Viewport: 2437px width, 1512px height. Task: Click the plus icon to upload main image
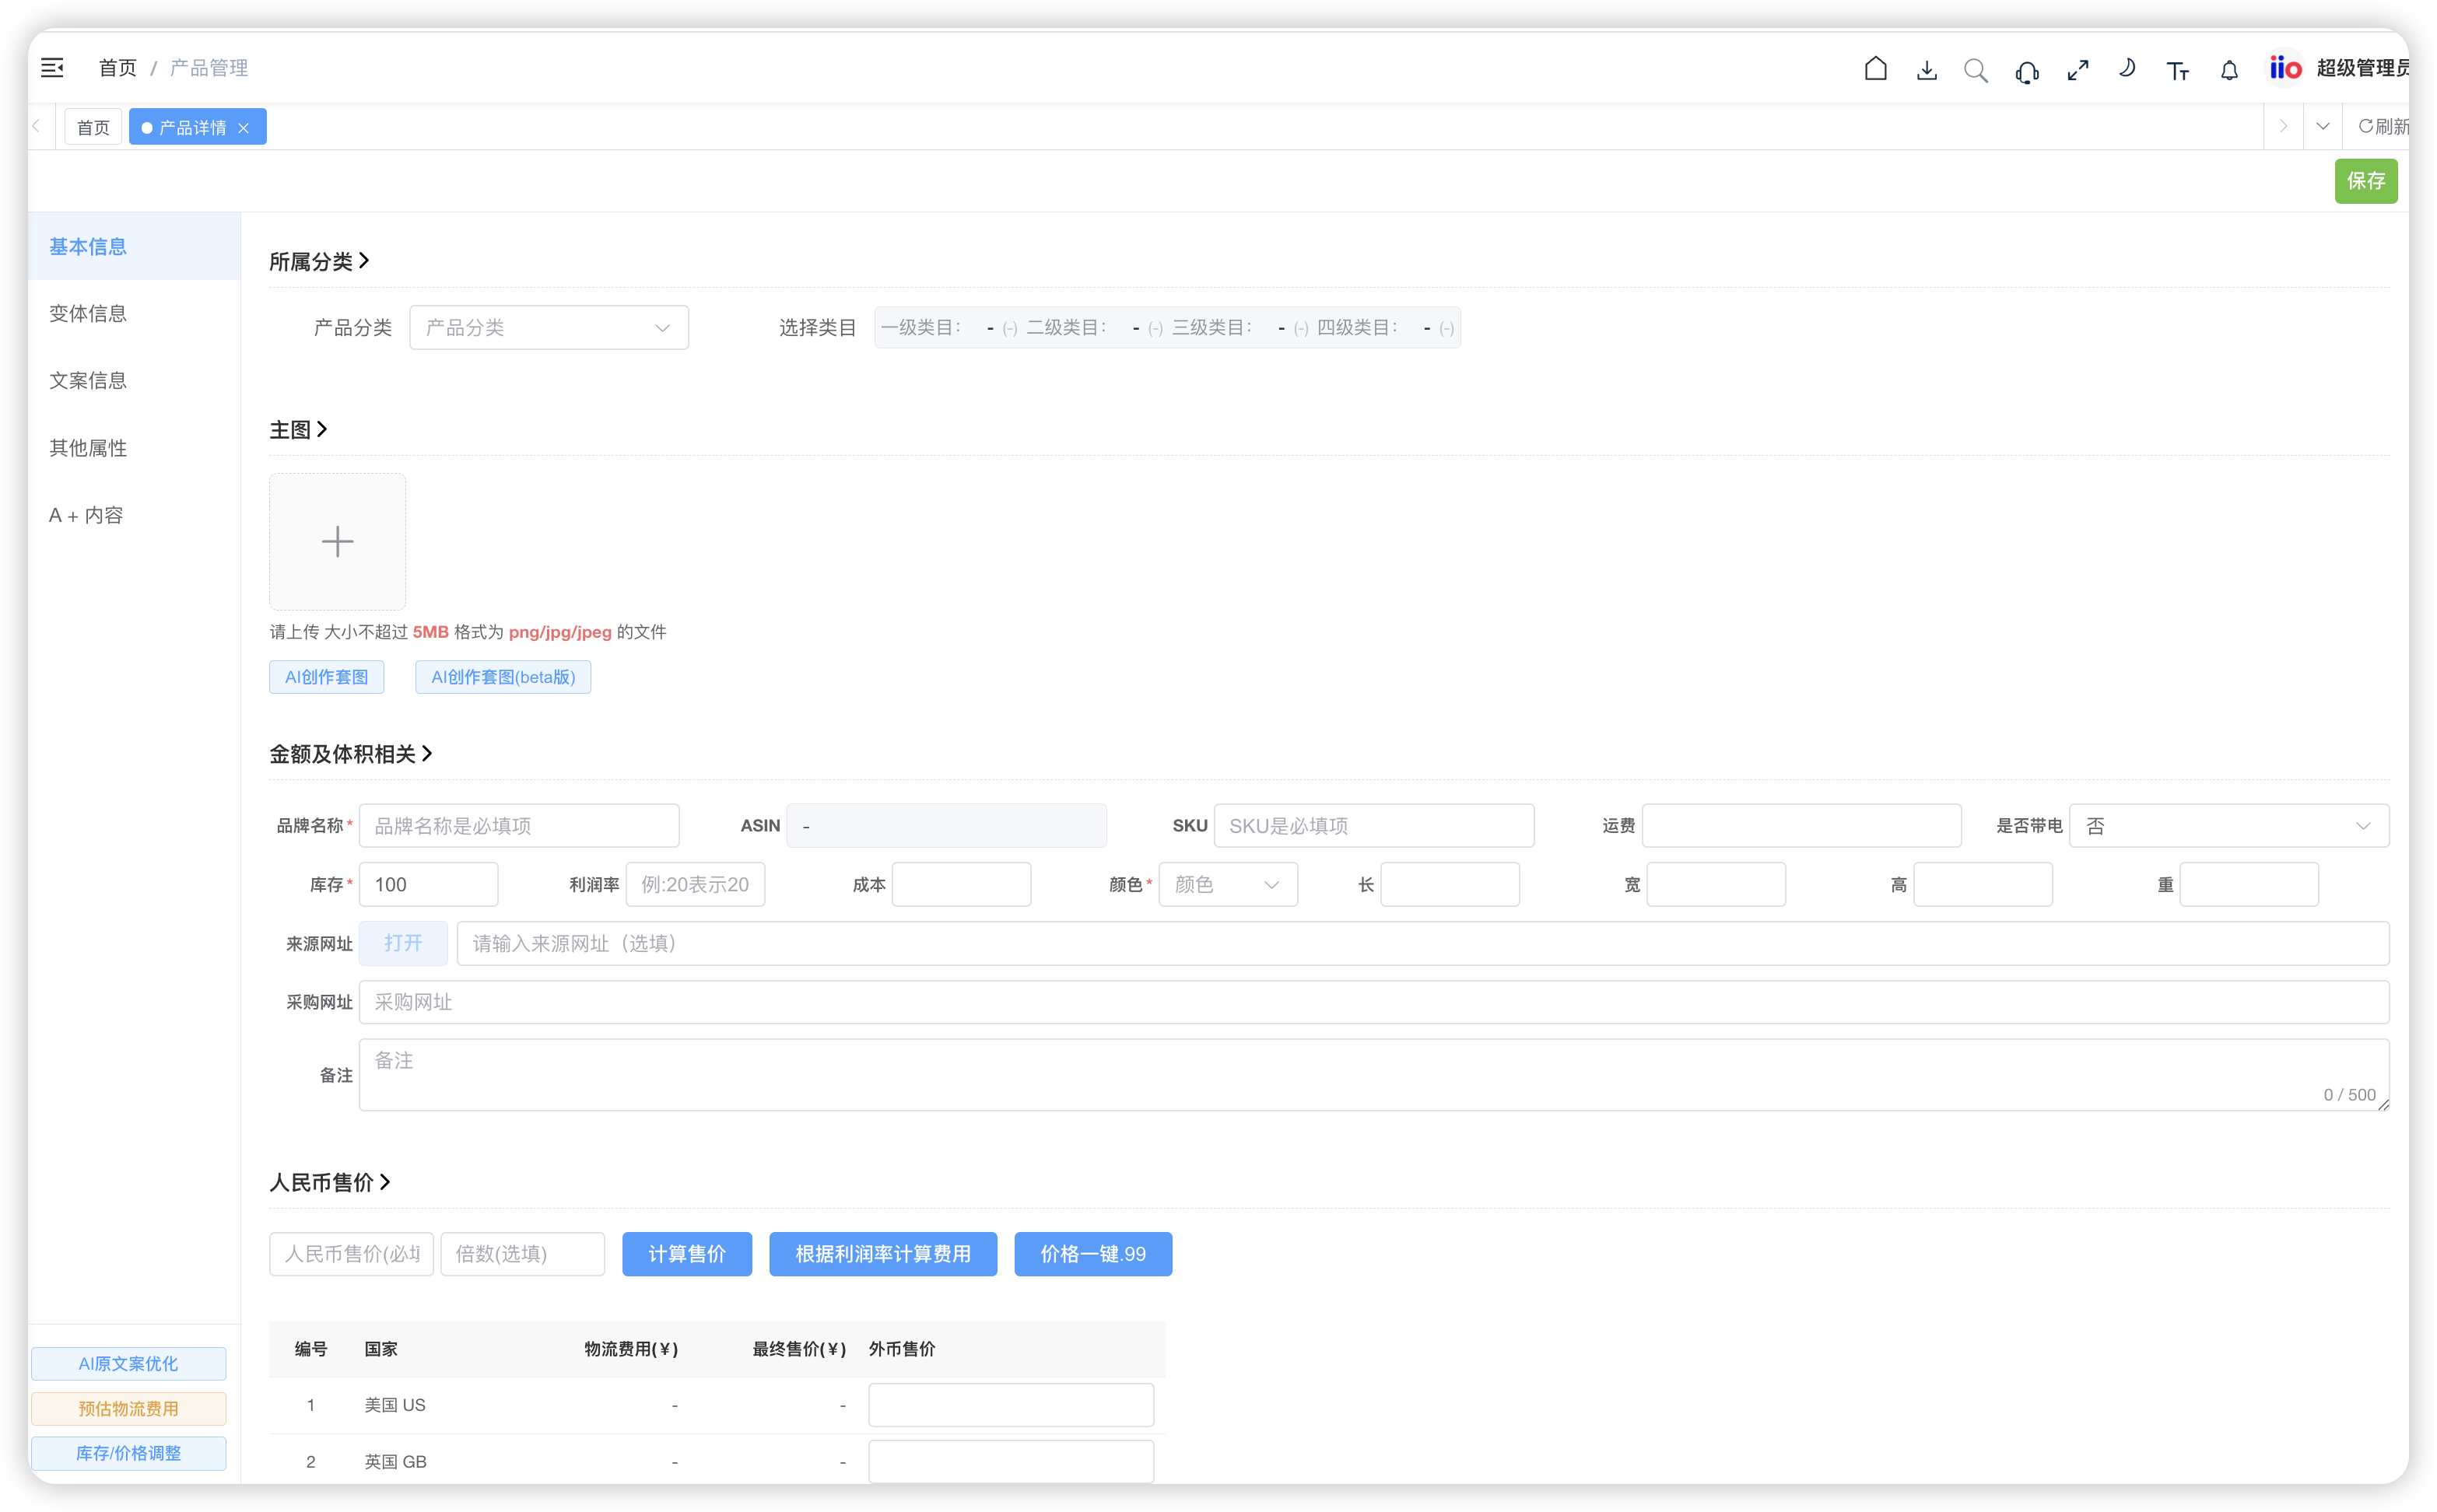tap(337, 541)
